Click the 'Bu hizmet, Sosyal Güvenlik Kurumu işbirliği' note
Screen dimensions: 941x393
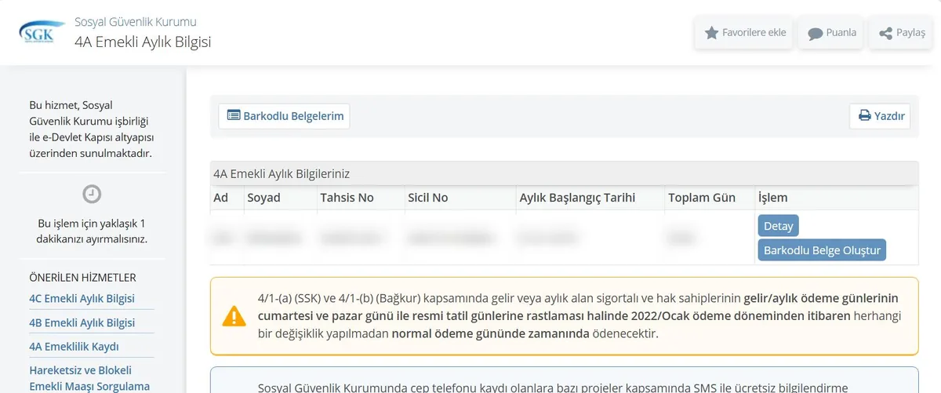pos(92,129)
